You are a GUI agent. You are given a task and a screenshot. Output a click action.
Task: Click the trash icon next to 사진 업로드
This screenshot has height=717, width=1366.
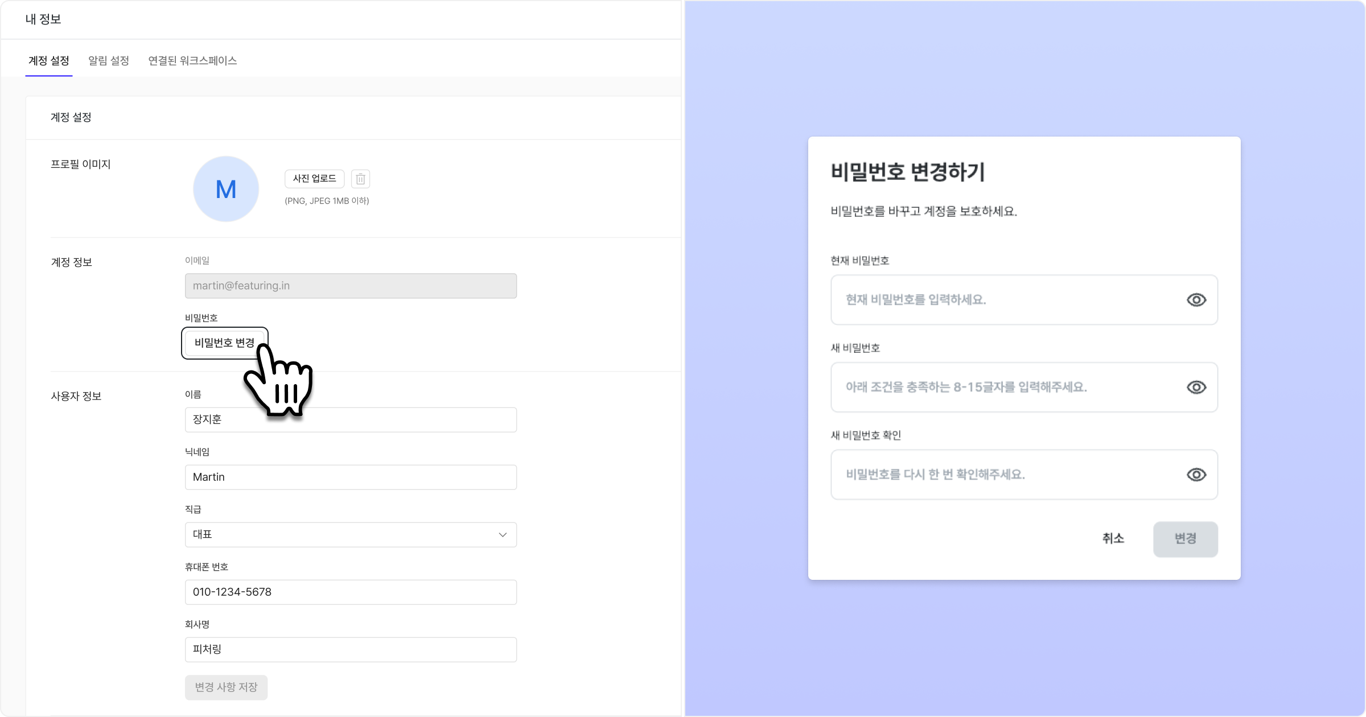pyautogui.click(x=360, y=179)
